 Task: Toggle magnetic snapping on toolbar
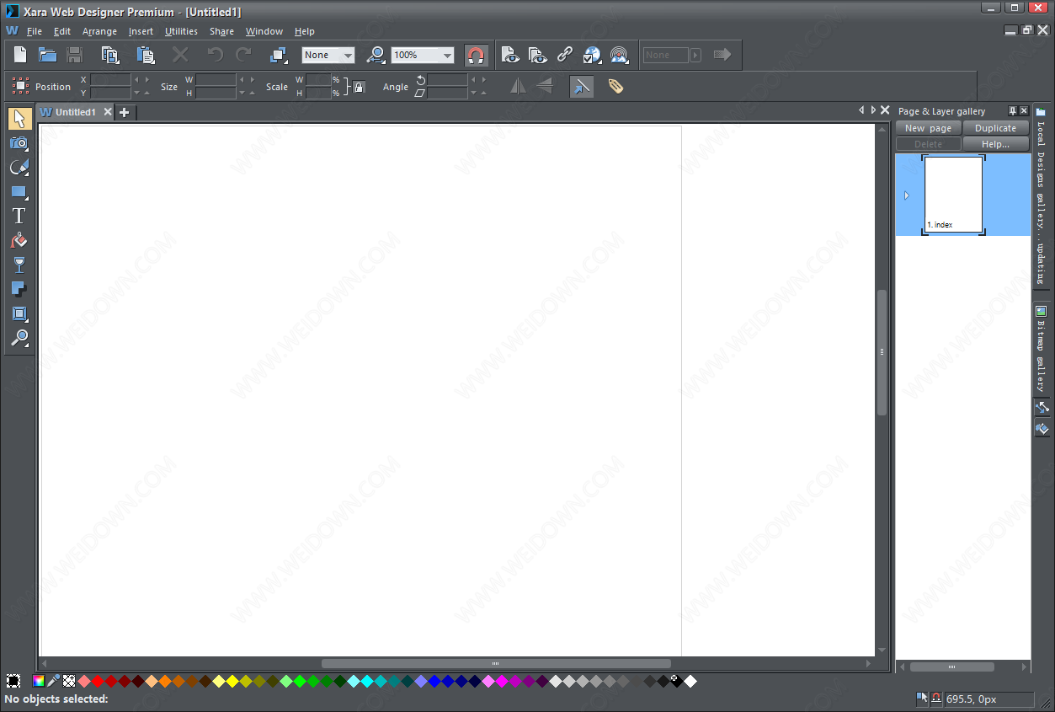click(476, 56)
